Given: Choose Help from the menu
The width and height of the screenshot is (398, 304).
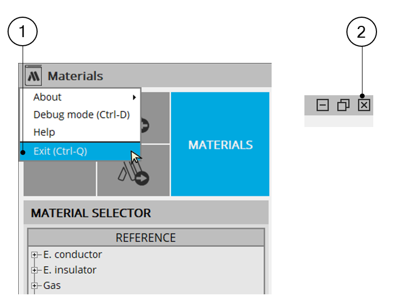Looking at the screenshot, I should tap(44, 132).
